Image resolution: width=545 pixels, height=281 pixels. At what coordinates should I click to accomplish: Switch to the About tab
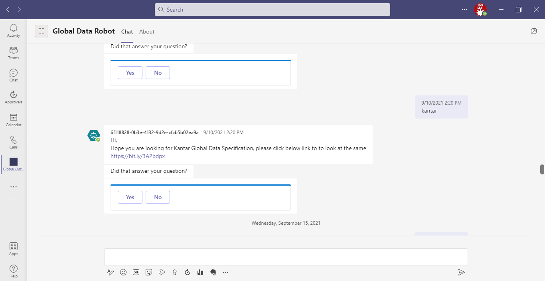point(147,32)
